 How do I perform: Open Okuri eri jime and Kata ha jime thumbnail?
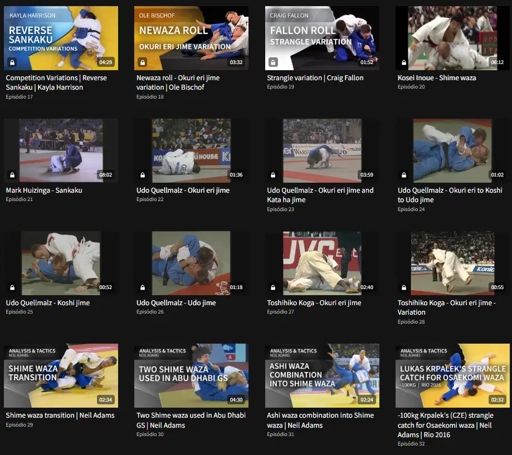pyautogui.click(x=322, y=150)
